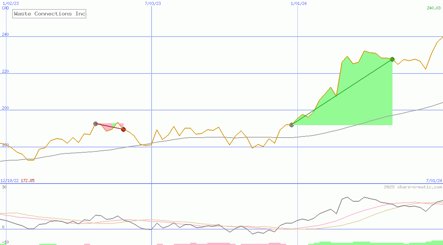The width and height of the screenshot is (443, 245).
Task: Open the share-o-matic.com watermark link
Action: click(x=413, y=187)
